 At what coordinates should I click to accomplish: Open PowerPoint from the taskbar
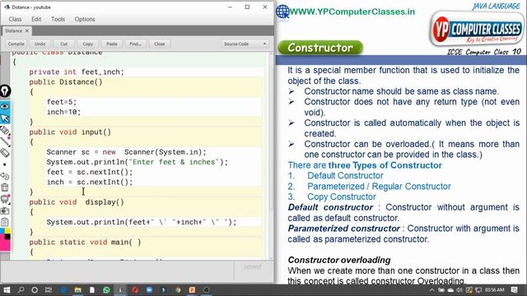coord(192,290)
